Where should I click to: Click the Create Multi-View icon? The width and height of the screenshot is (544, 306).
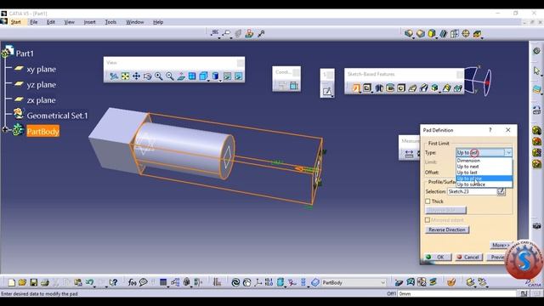tap(192, 76)
